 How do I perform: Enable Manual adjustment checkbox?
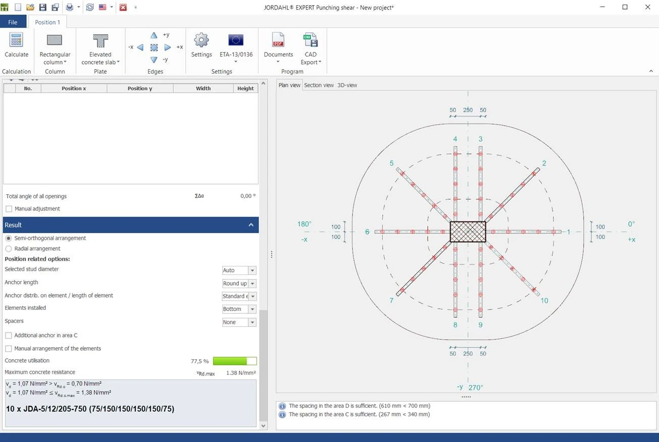coord(9,209)
